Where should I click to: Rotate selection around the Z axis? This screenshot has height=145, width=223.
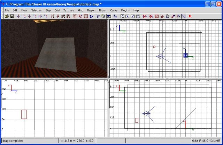[x=46, y=16]
